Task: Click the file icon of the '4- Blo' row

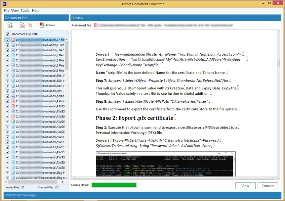Action: [13, 45]
